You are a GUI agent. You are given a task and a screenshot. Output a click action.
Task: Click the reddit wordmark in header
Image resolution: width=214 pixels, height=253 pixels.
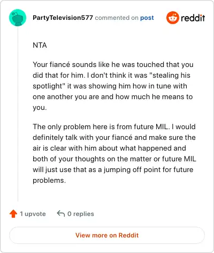point(193,18)
